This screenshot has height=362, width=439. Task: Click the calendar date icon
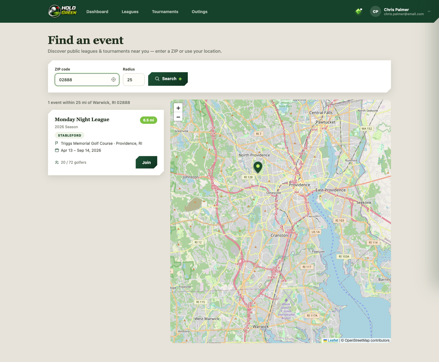57,150
